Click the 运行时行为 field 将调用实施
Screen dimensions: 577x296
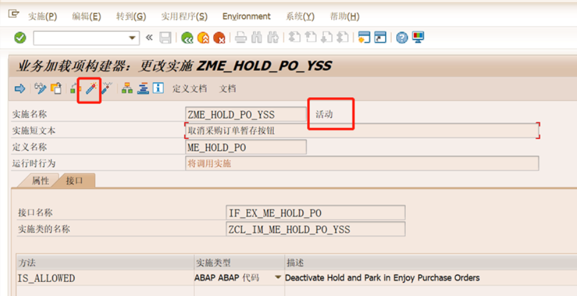tap(362, 164)
